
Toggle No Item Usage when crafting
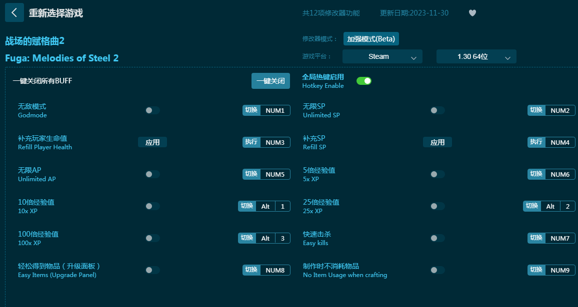pos(437,270)
